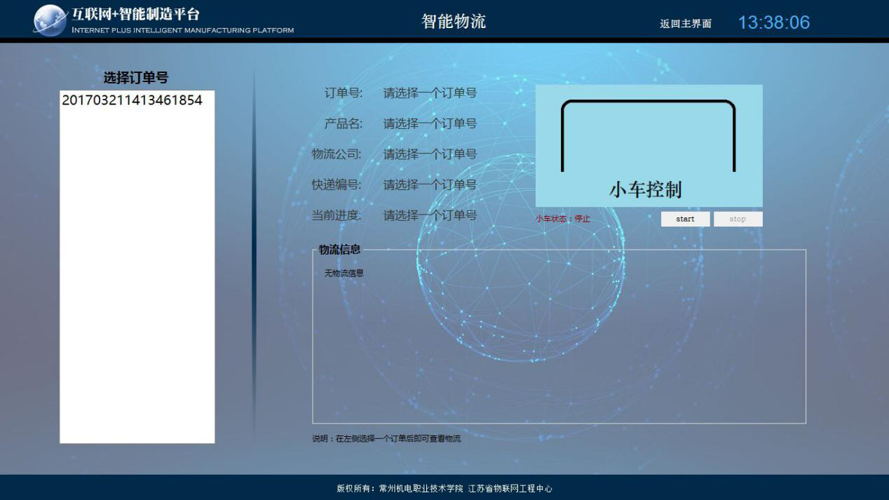Click the globe logo icon
889x500 pixels.
pyautogui.click(x=50, y=20)
